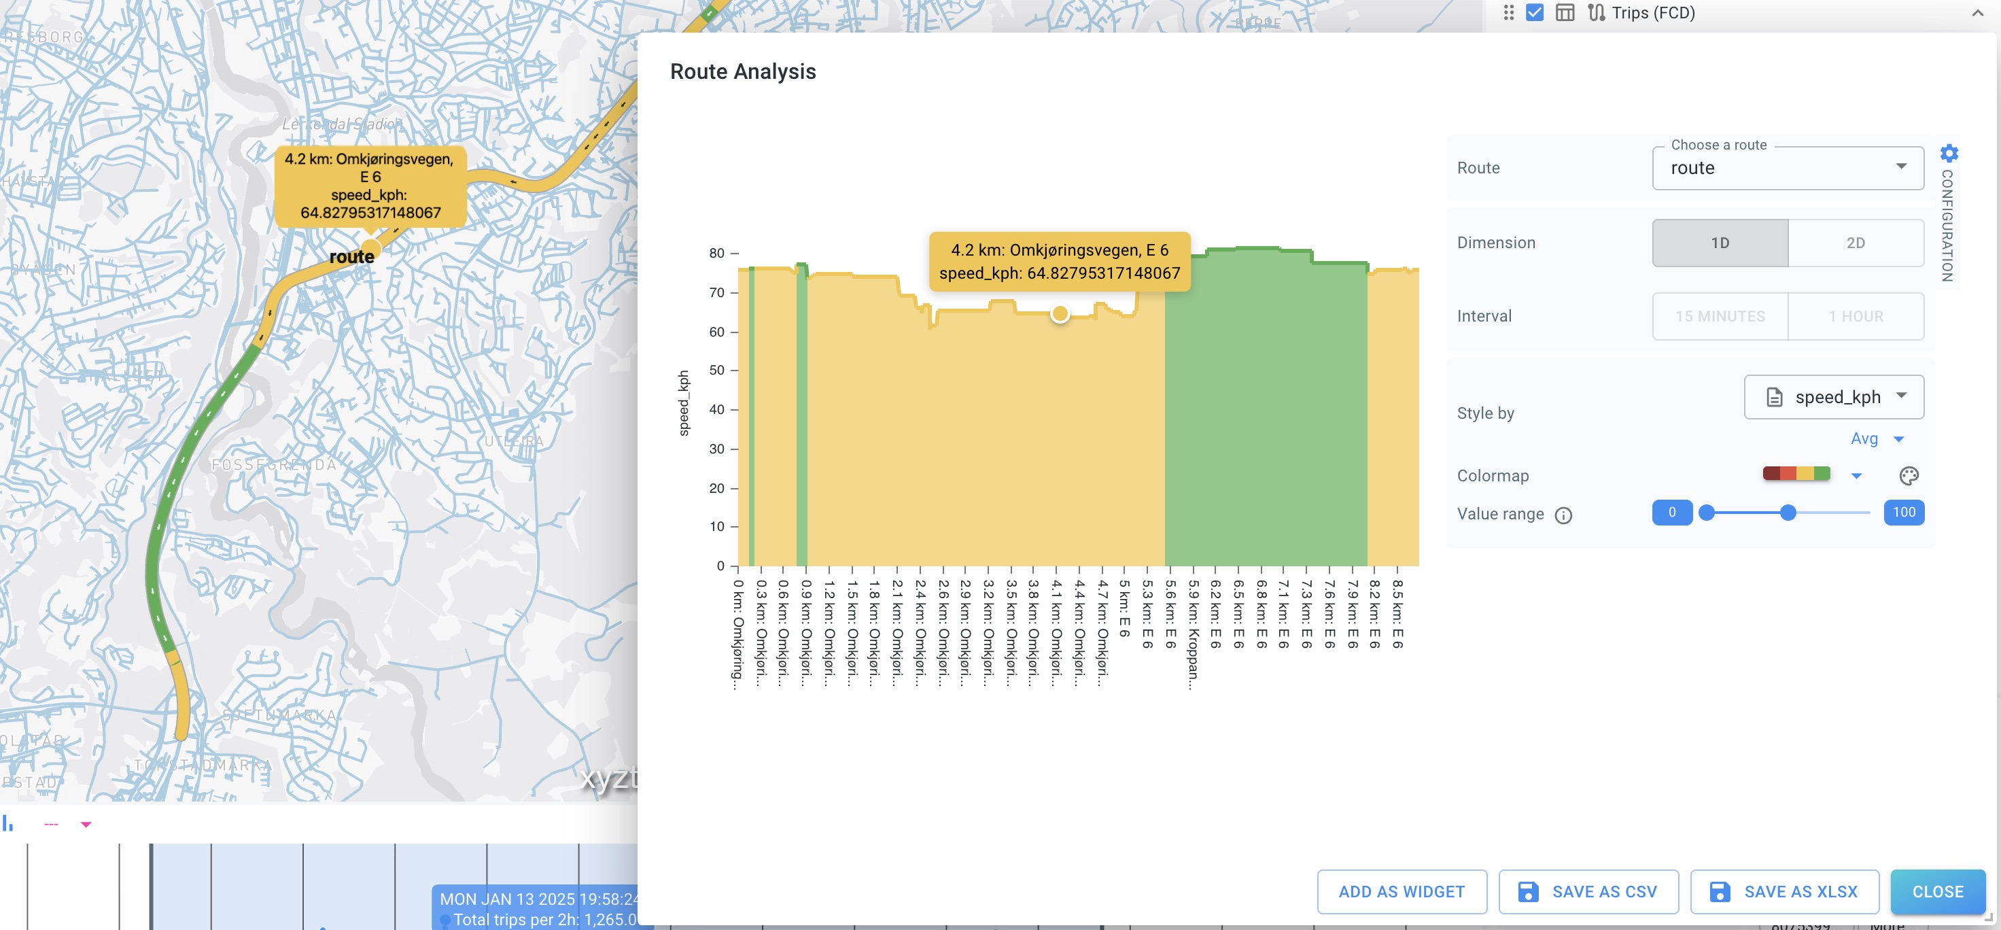Uncheck the Trips (FCD) layer checkbox
Viewport: 2001px width, 930px height.
coord(1534,12)
